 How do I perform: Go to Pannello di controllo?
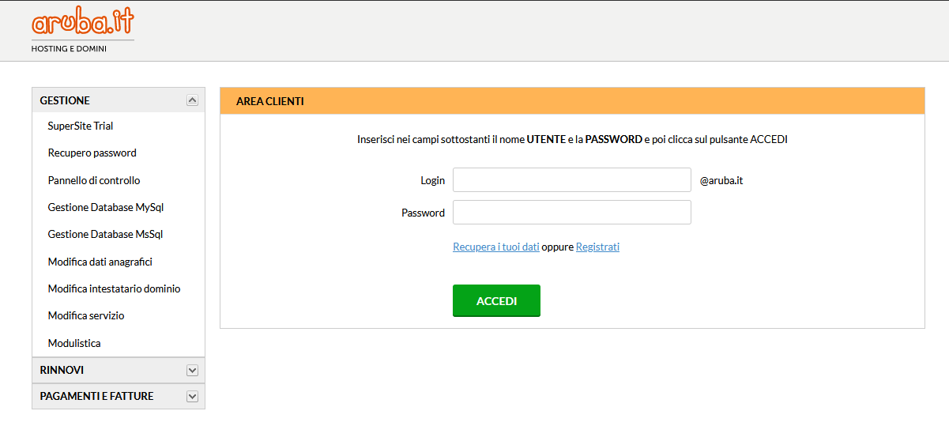point(94,180)
